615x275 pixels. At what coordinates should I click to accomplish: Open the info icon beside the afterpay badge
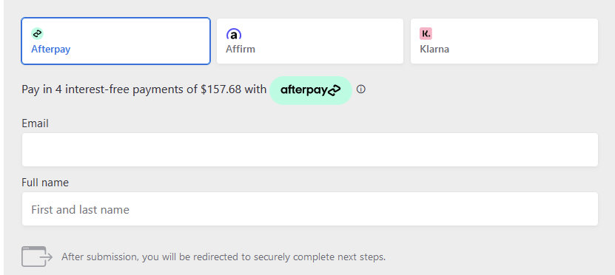(361, 89)
